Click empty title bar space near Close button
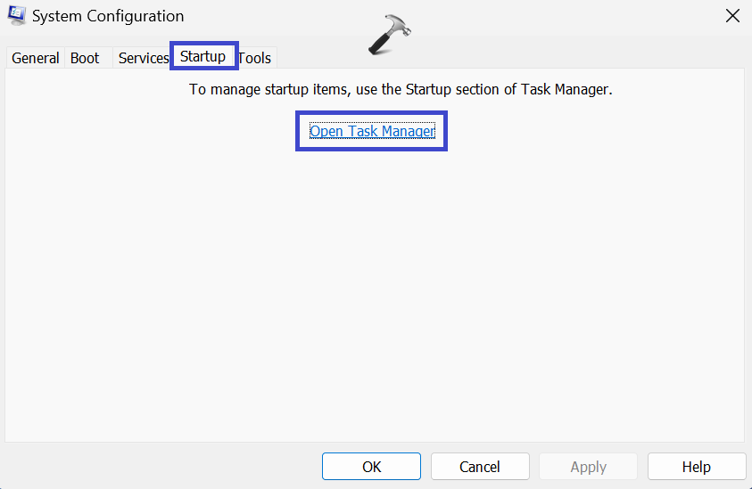The width and height of the screenshot is (752, 489). (580, 16)
